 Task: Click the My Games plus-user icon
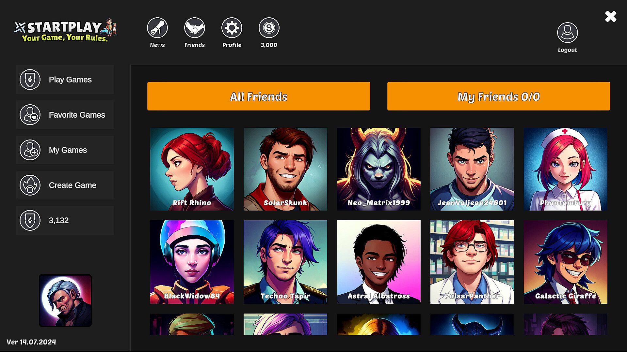30,150
